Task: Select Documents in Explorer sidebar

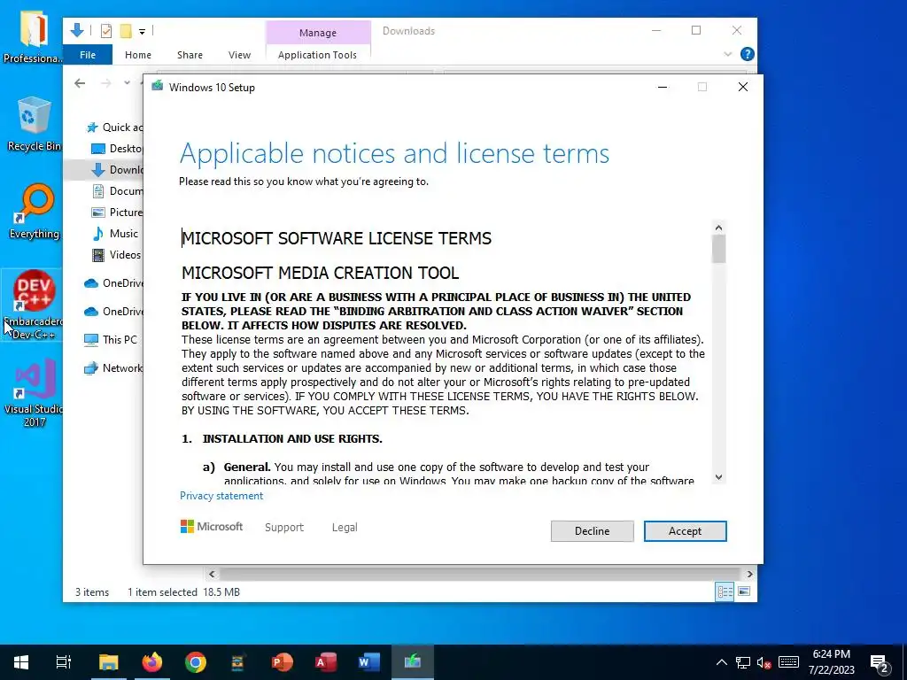Action: point(118,191)
